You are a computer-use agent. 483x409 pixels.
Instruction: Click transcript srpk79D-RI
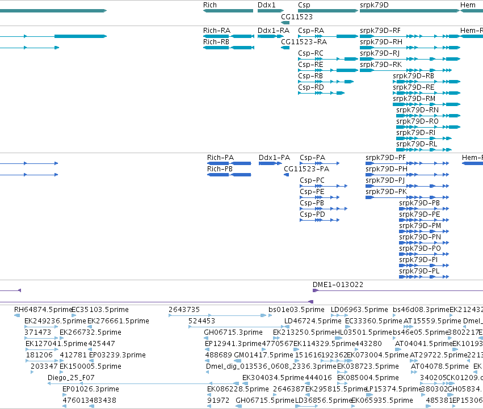coord(415,133)
